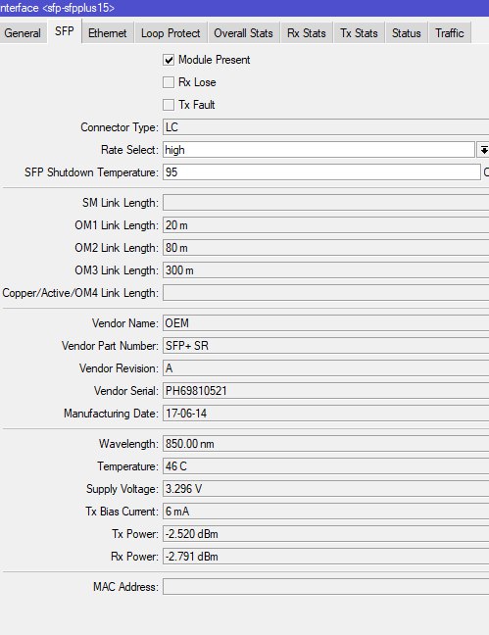Switch to the General tab
The image size is (489, 635).
tap(24, 33)
